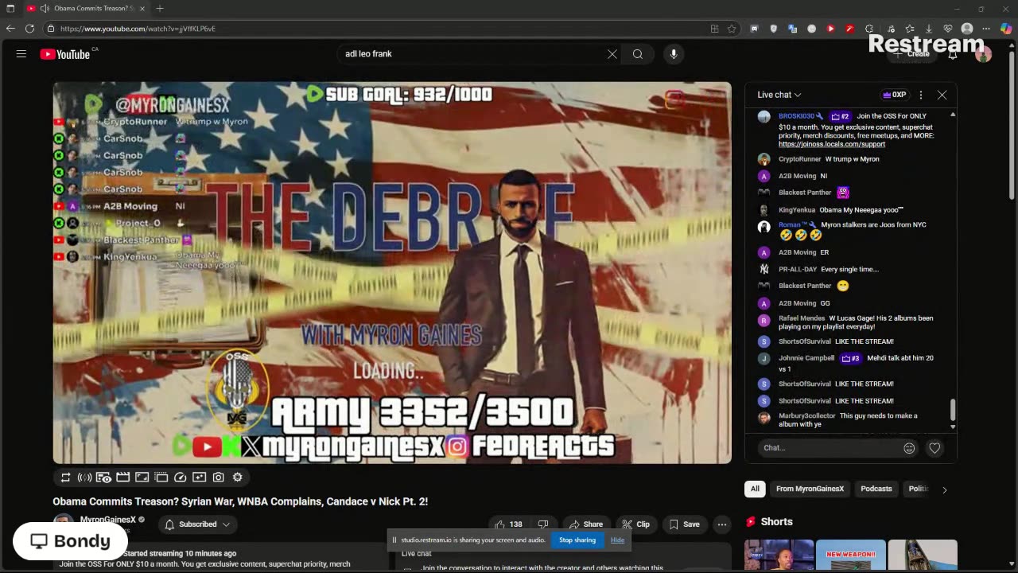Open the browser extensions puzzle icon
1018x573 pixels.
(869, 29)
